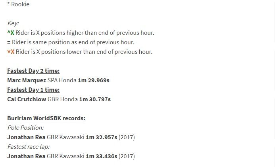Select the italic Key: label
The width and height of the screenshot is (275, 167).
(x=13, y=23)
